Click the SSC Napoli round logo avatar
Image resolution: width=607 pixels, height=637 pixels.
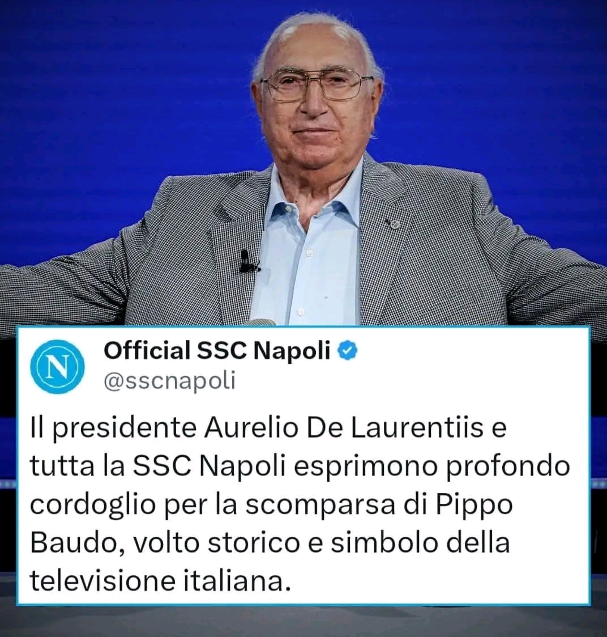coord(57,367)
